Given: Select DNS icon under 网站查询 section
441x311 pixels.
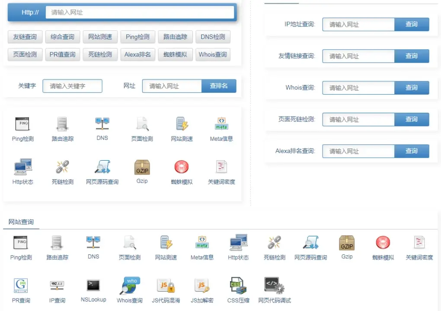Looking at the screenshot, I should pyautogui.click(x=93, y=242).
